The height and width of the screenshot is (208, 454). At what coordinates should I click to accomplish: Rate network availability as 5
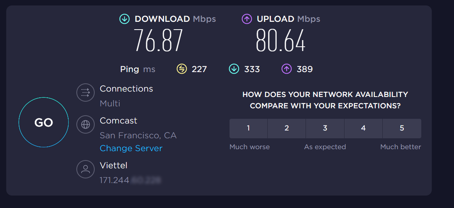[402, 128]
